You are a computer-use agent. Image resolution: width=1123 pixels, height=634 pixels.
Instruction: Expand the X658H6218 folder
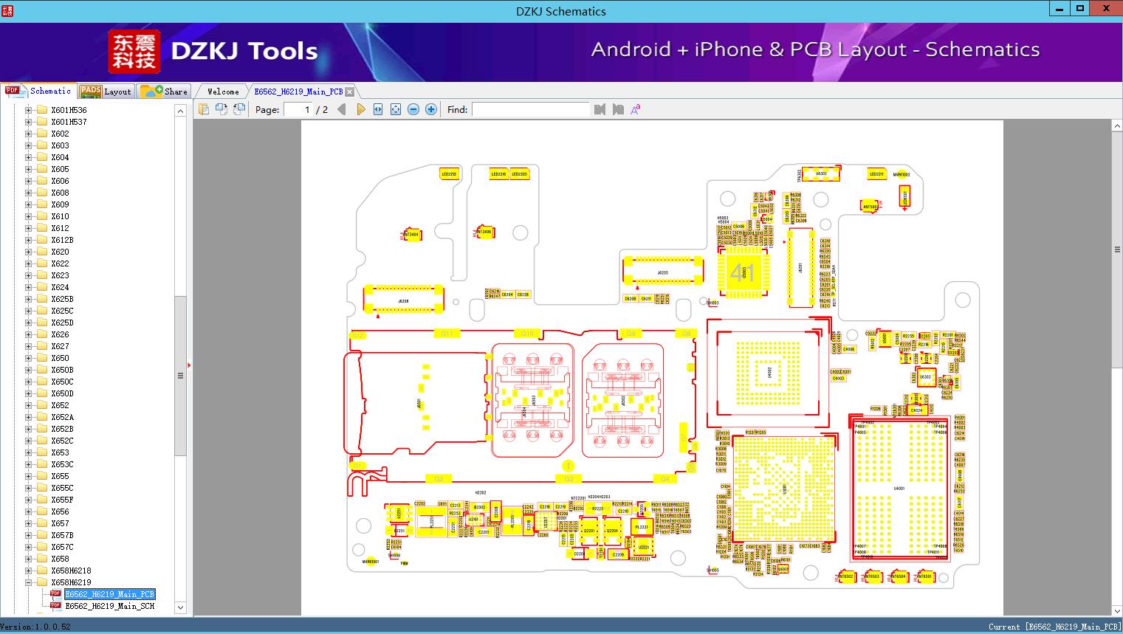click(28, 571)
